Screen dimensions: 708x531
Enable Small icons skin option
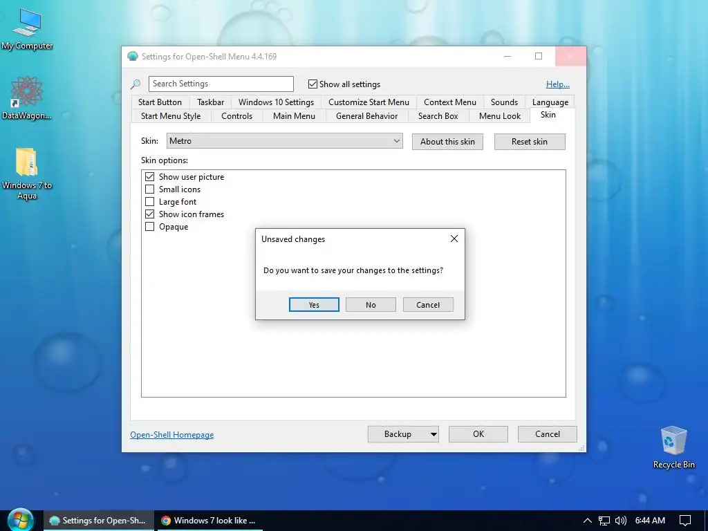pos(149,189)
